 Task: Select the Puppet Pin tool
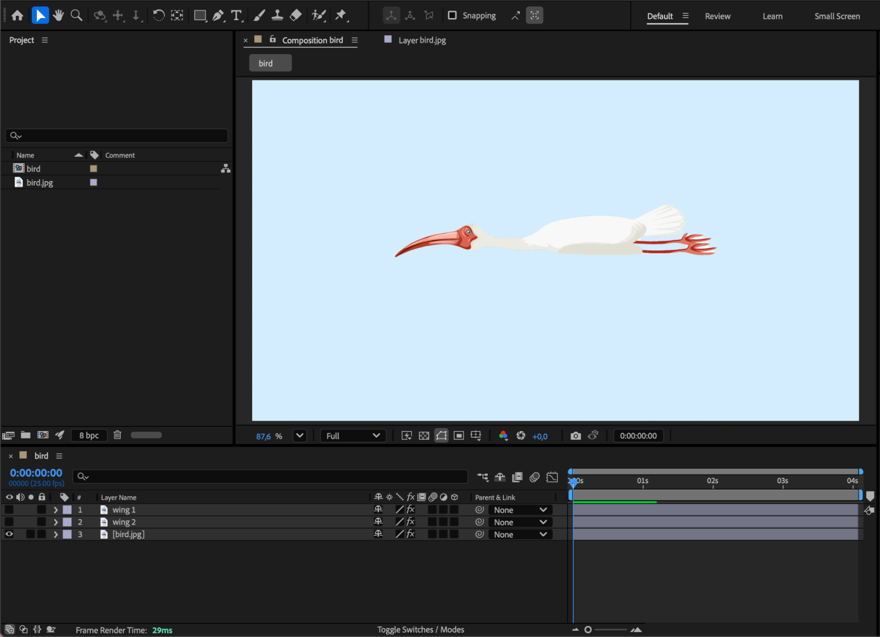tap(341, 15)
